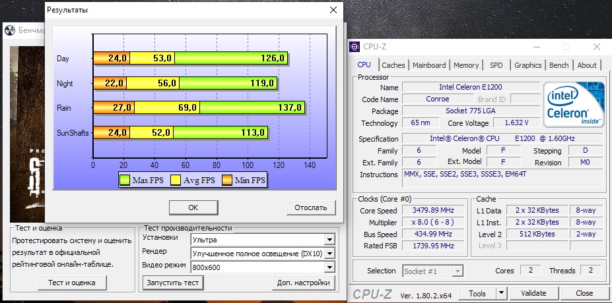Close the Результаты dialog
The height and width of the screenshot is (303, 612).
[x=333, y=10]
